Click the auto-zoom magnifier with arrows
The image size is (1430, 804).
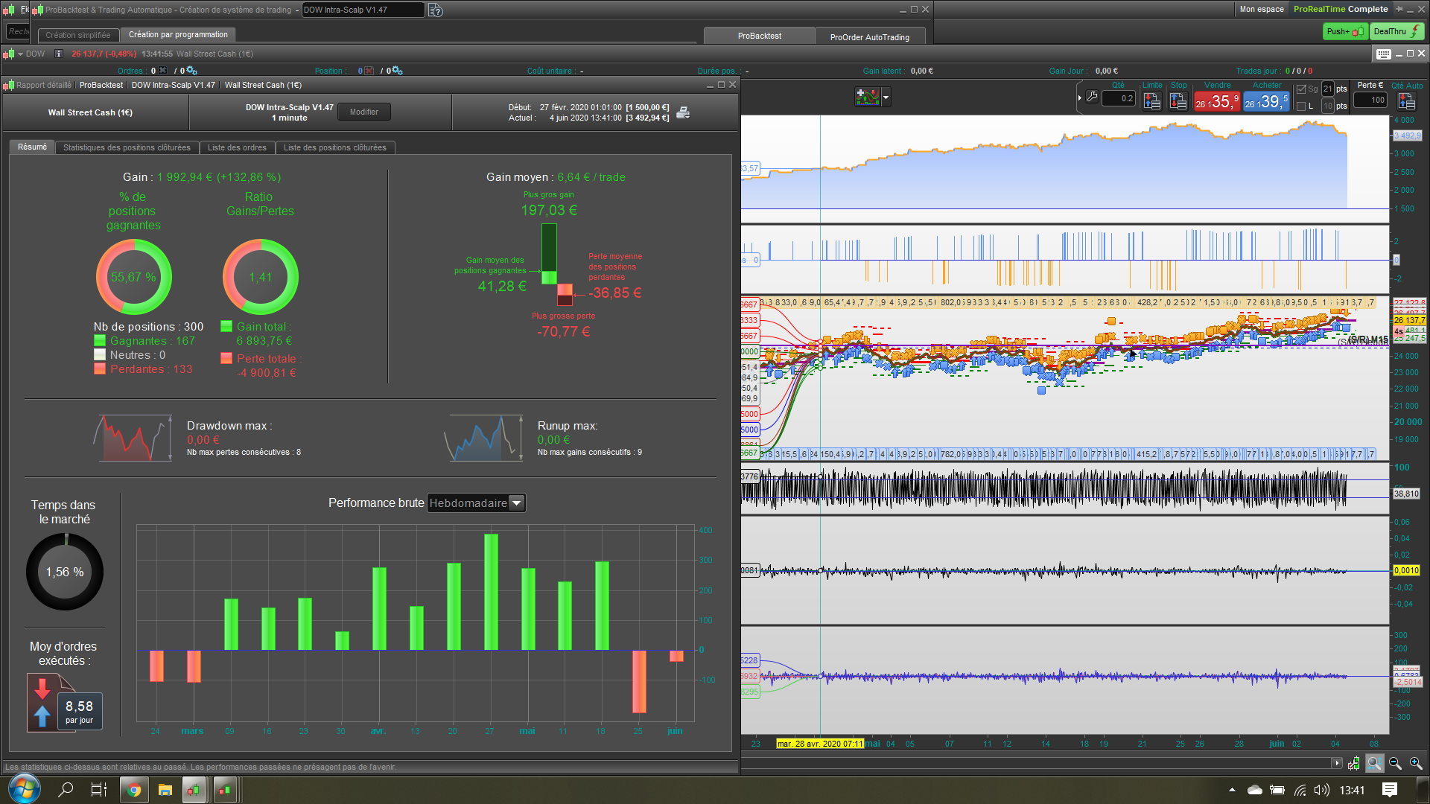click(1374, 764)
